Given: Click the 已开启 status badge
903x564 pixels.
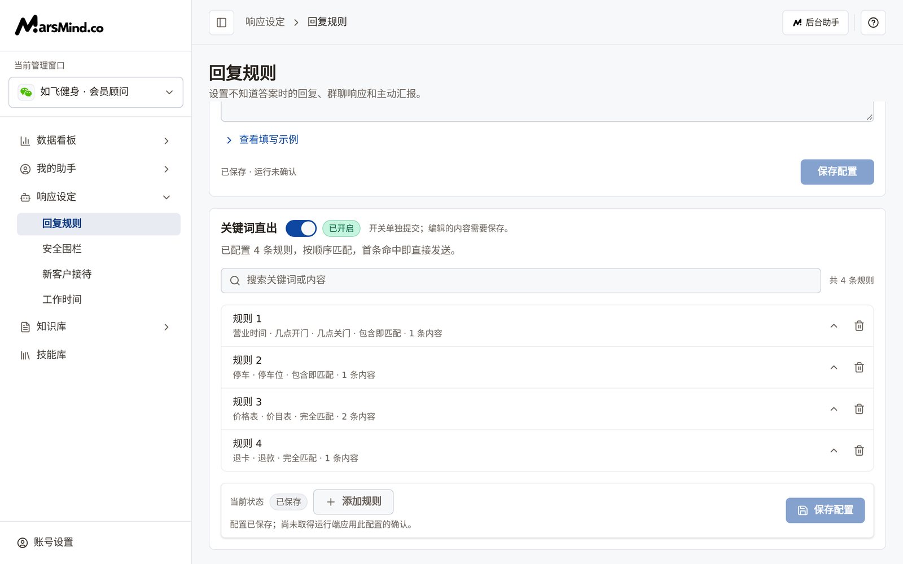Looking at the screenshot, I should tap(341, 228).
